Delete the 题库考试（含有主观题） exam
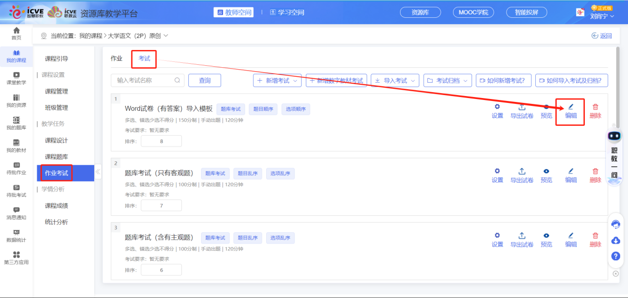 tap(595, 240)
